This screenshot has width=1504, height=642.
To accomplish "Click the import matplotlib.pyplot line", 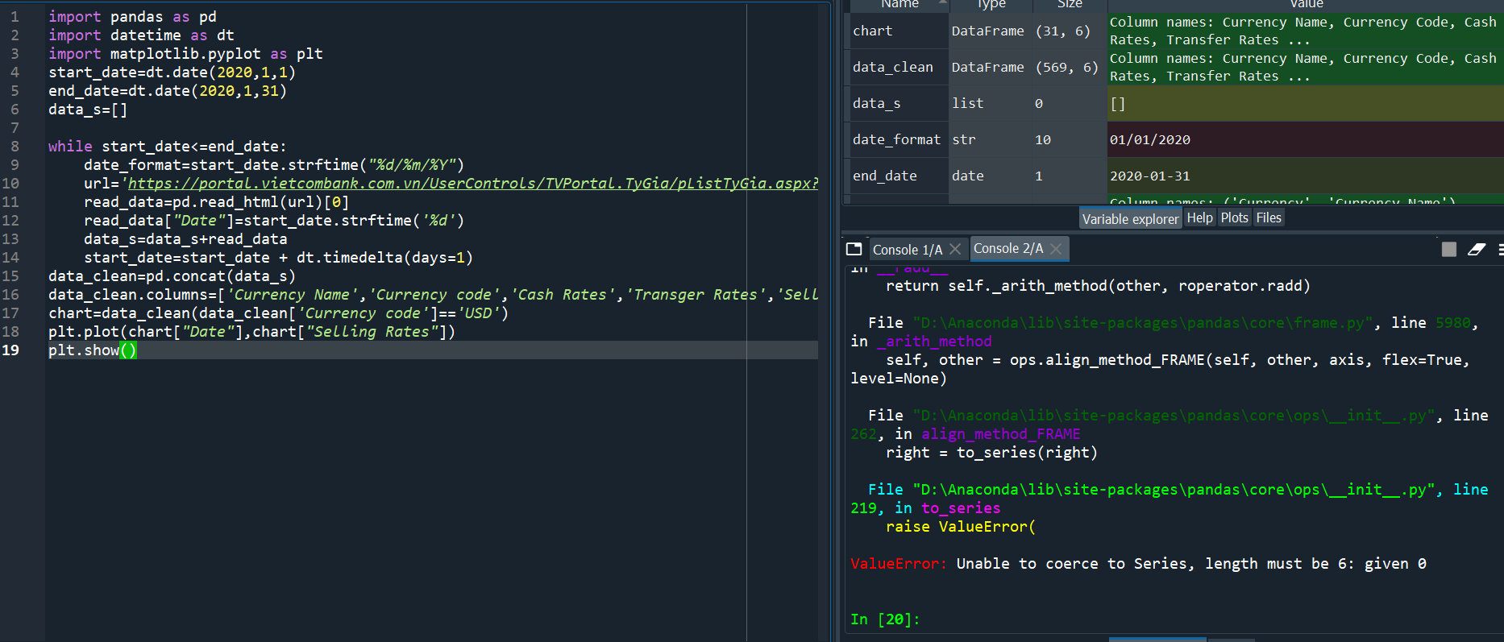I will pyautogui.click(x=185, y=54).
